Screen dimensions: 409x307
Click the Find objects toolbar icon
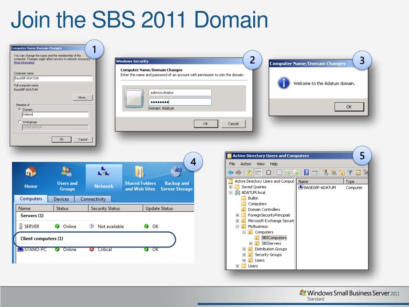click(358, 173)
